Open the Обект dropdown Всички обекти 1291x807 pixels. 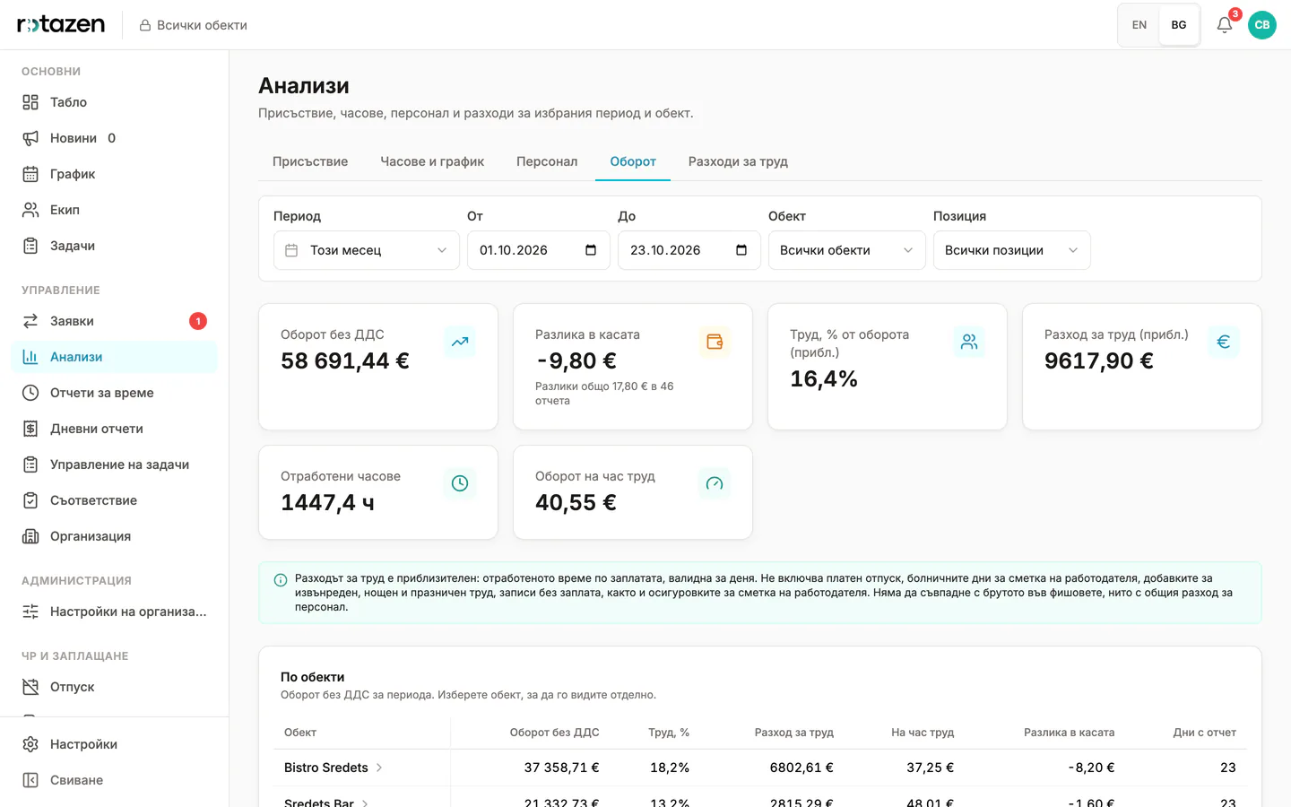point(847,250)
